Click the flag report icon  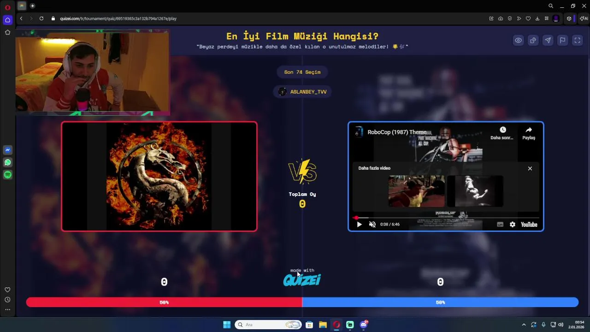[x=562, y=40]
